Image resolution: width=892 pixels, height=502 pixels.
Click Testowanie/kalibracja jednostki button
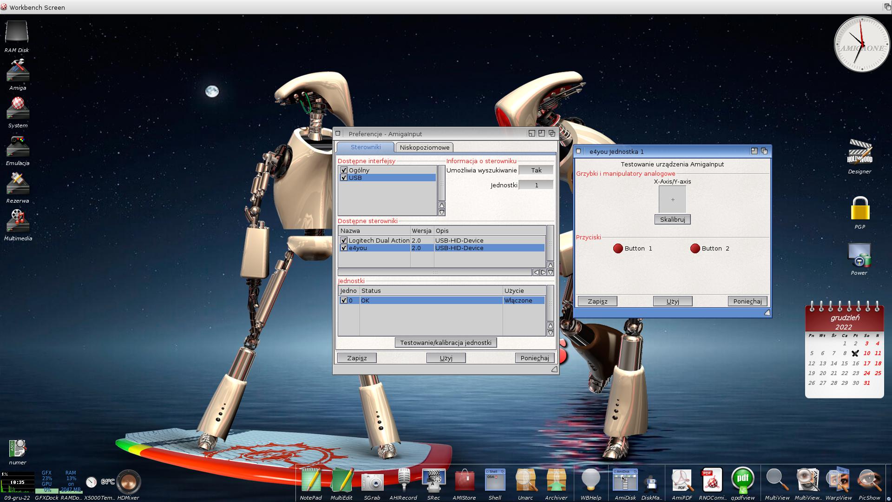click(x=446, y=343)
